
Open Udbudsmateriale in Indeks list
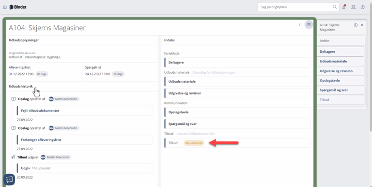click(x=237, y=81)
